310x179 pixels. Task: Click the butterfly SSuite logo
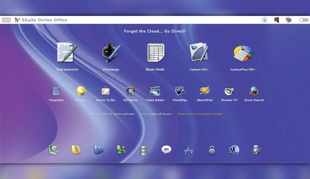17,20
